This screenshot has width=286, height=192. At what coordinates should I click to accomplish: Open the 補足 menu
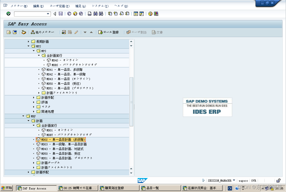81,6
